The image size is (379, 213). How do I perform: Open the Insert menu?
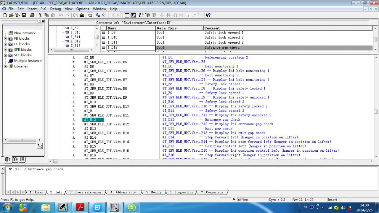coord(32,9)
